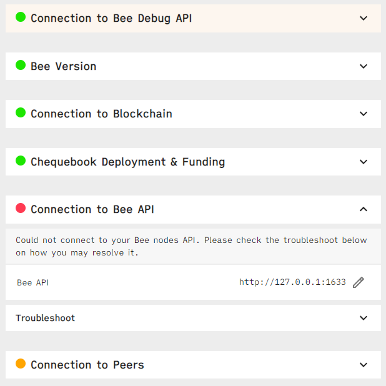Select the http://127.0.0.1:1633 URL value
Viewport: 386px width, 386px height.
point(292,282)
